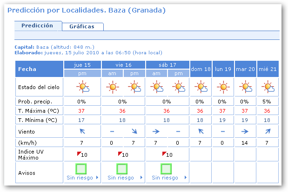
Task: Expand the arrow beside Sin riesgo for sáb 17
Action: click(186, 178)
